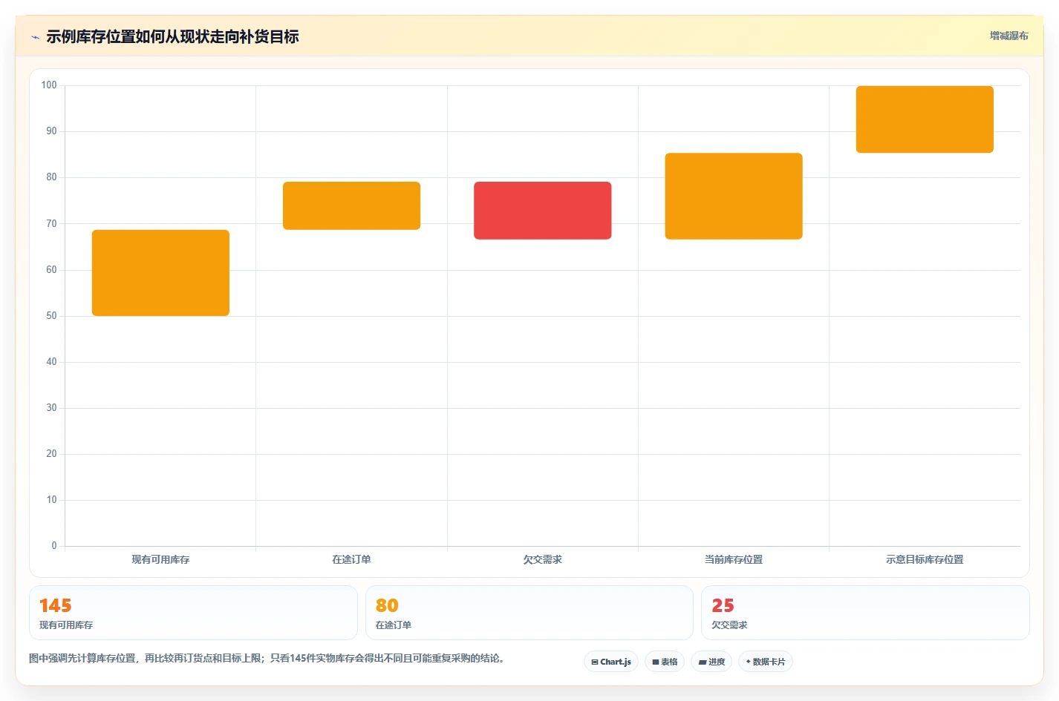1059x701 pixels.
Task: Click x-axis label 欠交需求
Action: [x=543, y=559]
